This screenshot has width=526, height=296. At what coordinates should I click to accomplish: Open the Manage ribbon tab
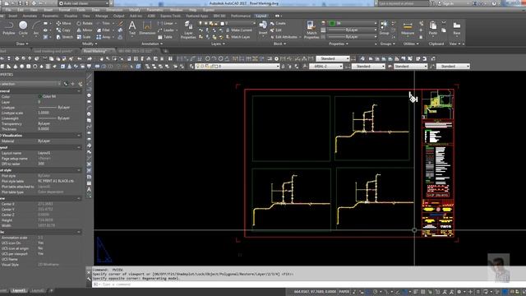102,16
